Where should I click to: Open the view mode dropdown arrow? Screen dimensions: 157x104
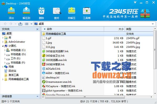pos(31,24)
